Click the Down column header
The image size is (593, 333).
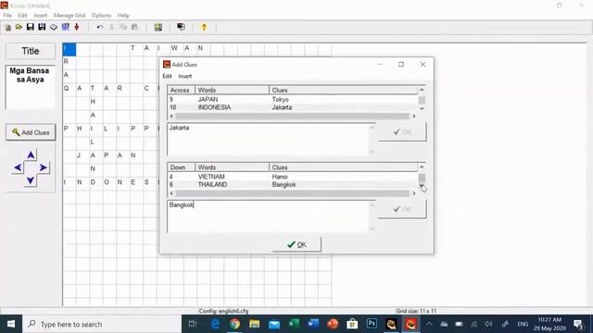(182, 167)
